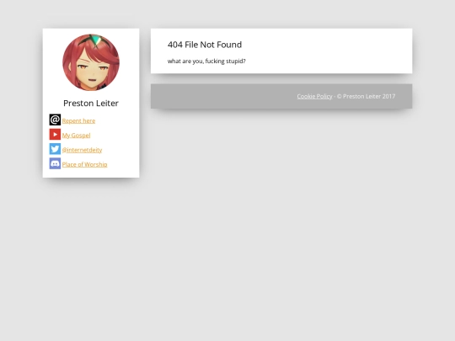Viewport: 455px width, 341px height.
Task: Click the "Preston Leiter" name heading
Action: click(x=91, y=104)
